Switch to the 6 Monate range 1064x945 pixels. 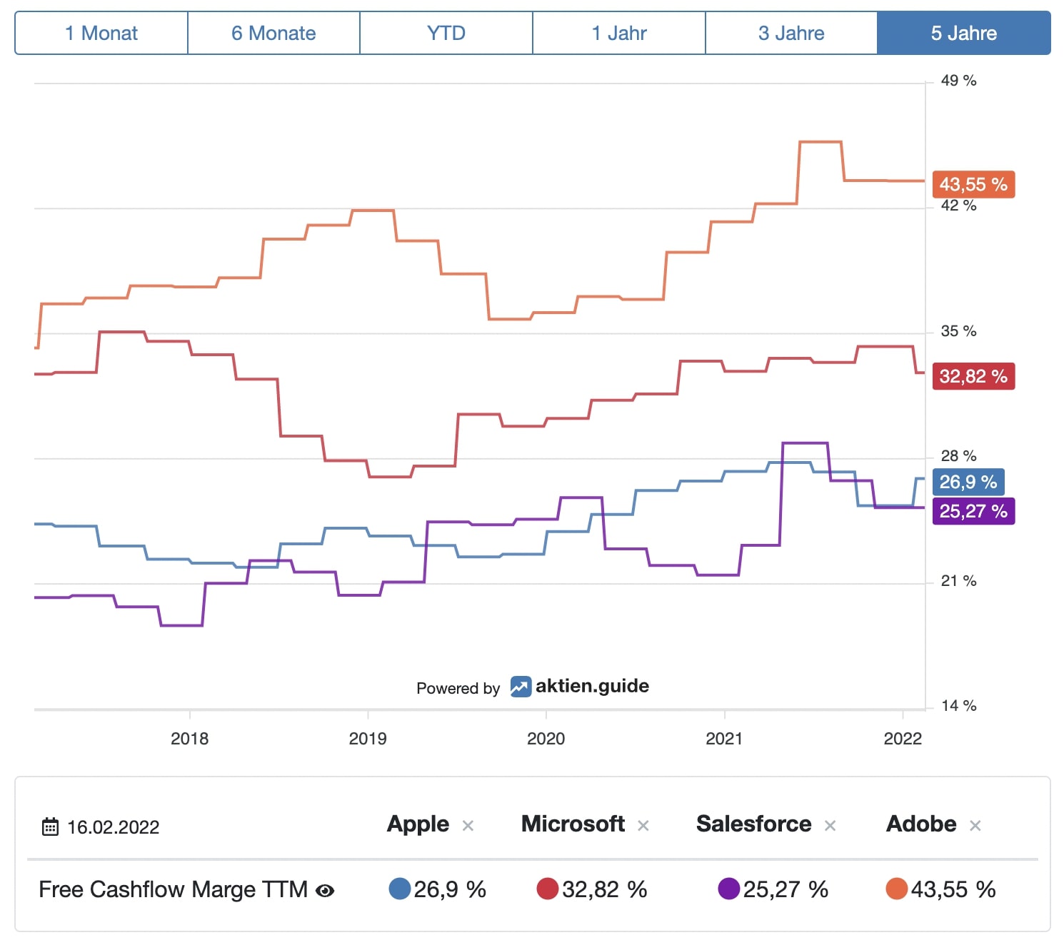click(273, 33)
